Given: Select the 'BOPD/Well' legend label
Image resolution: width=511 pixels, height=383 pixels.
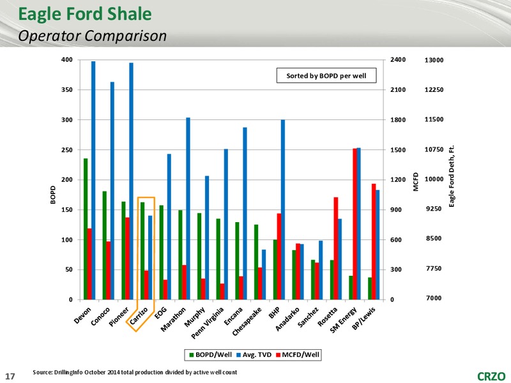Looking at the screenshot, I should (x=213, y=355).
